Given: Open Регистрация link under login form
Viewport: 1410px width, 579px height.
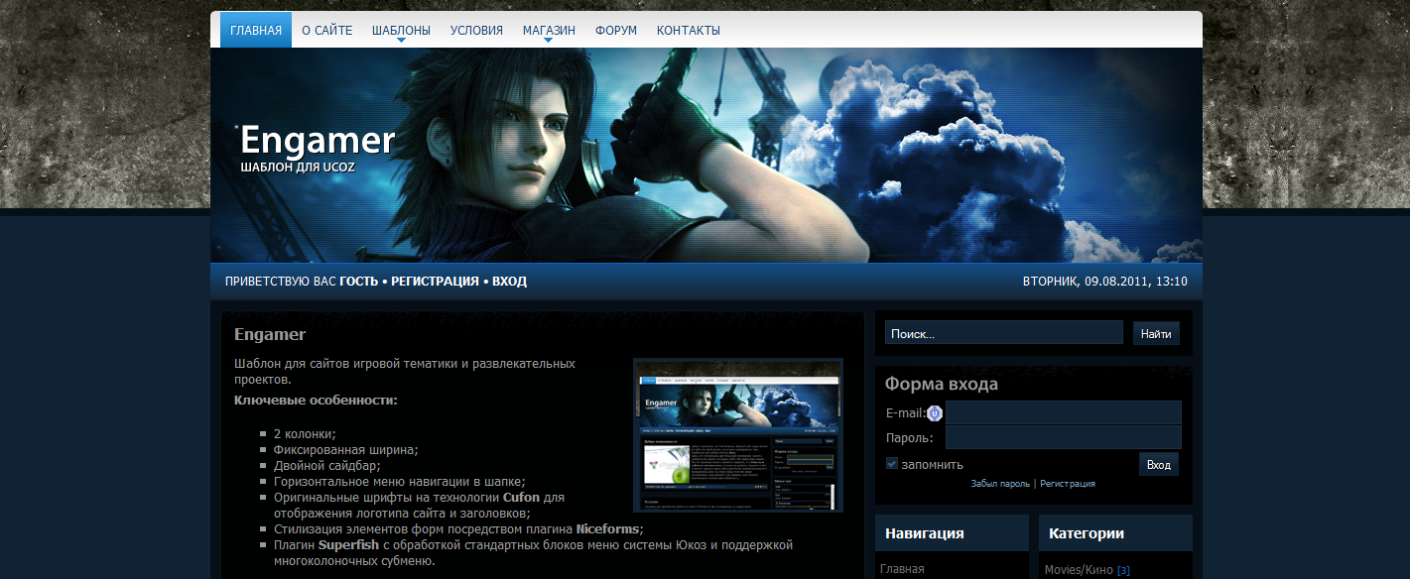Looking at the screenshot, I should 1068,484.
